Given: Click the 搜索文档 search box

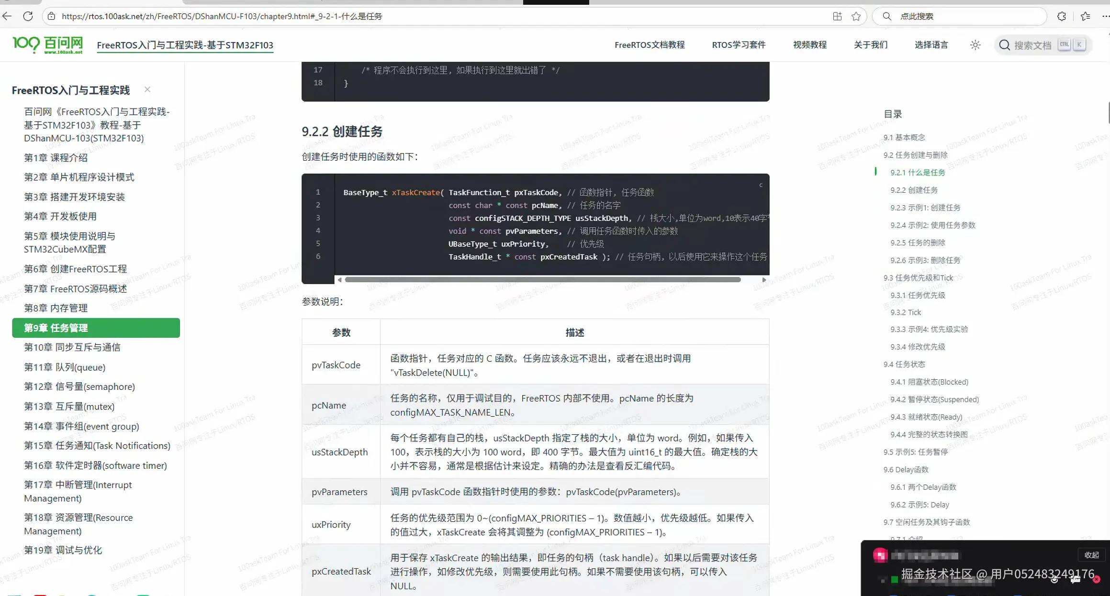Looking at the screenshot, I should click(x=1032, y=45).
